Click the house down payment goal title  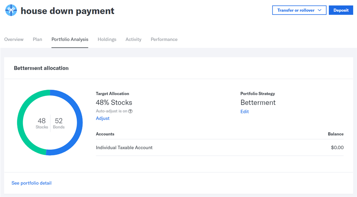click(67, 10)
